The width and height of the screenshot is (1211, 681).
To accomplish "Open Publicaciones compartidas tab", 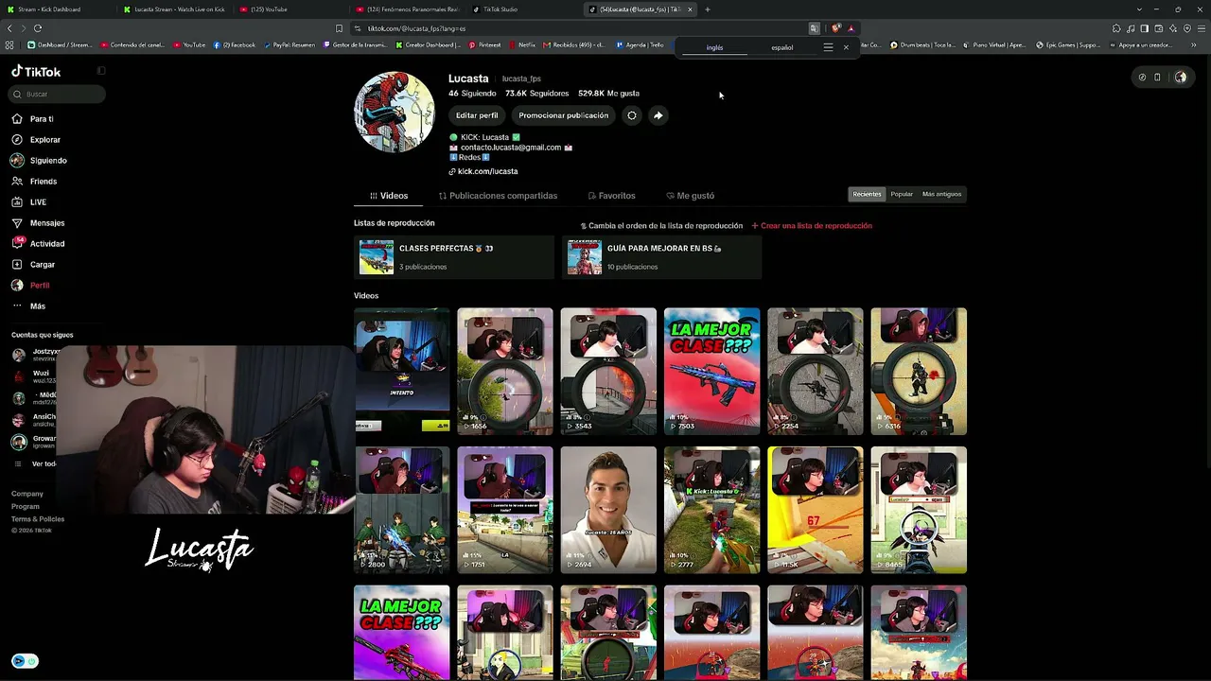I will pos(498,196).
